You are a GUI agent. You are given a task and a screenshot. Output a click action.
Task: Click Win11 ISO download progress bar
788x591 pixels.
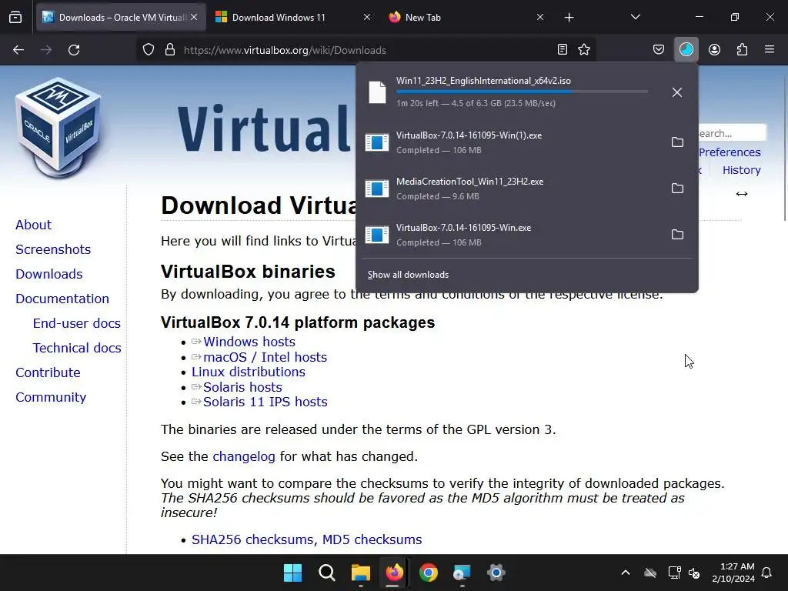tap(522, 92)
